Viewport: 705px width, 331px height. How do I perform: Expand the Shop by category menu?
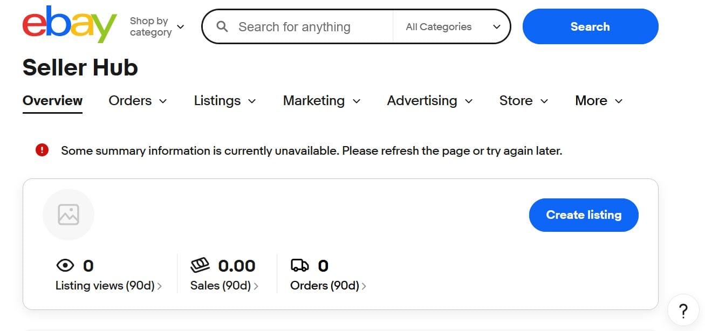[157, 26]
